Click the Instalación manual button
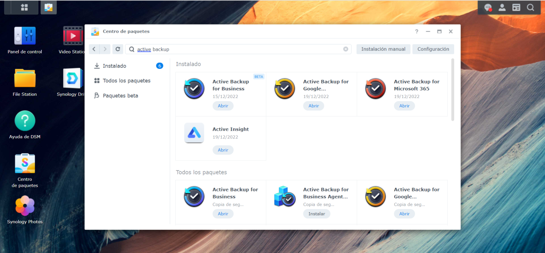This screenshot has height=253, width=545. coord(383,49)
